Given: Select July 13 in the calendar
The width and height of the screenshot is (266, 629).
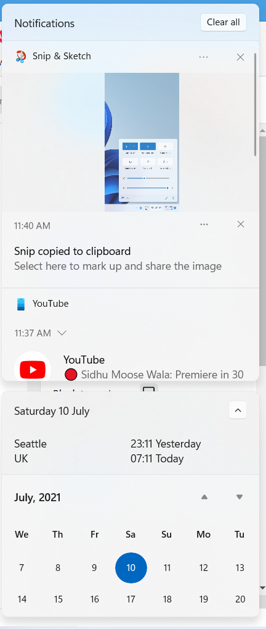Looking at the screenshot, I should 240,568.
